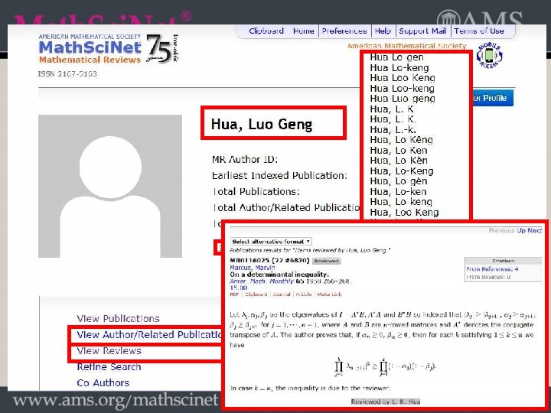Select name variant Hua, Lo-Keng
This screenshot has height=413, width=551.
[x=401, y=171]
